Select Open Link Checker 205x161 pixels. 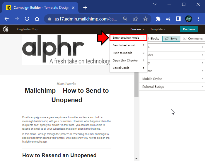pyautogui.click(x=129, y=60)
